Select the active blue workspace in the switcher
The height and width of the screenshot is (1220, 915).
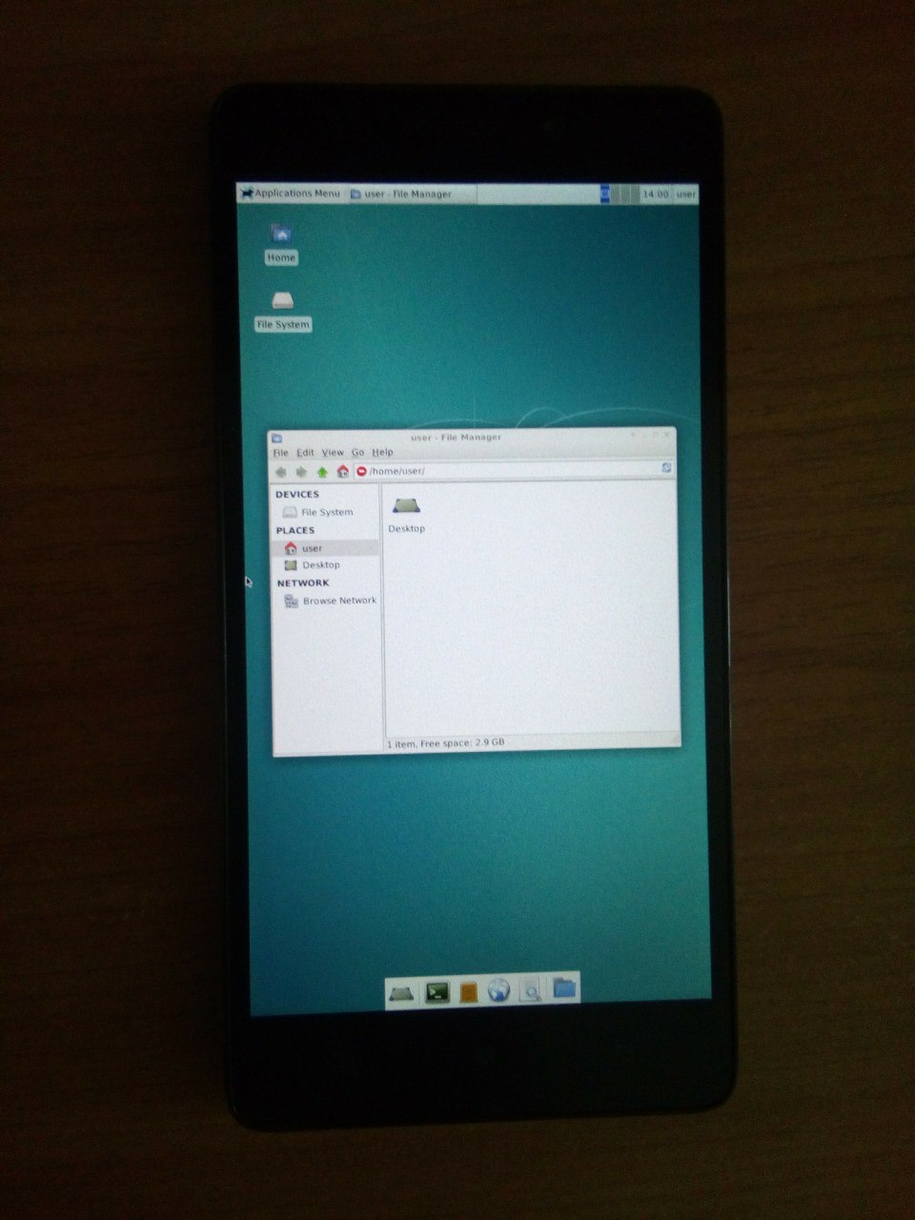coord(606,194)
